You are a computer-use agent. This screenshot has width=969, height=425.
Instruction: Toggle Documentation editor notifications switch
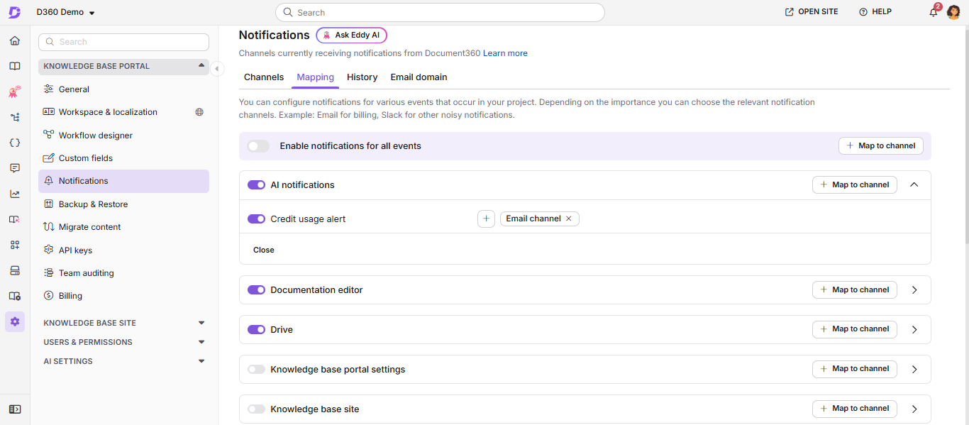(256, 290)
